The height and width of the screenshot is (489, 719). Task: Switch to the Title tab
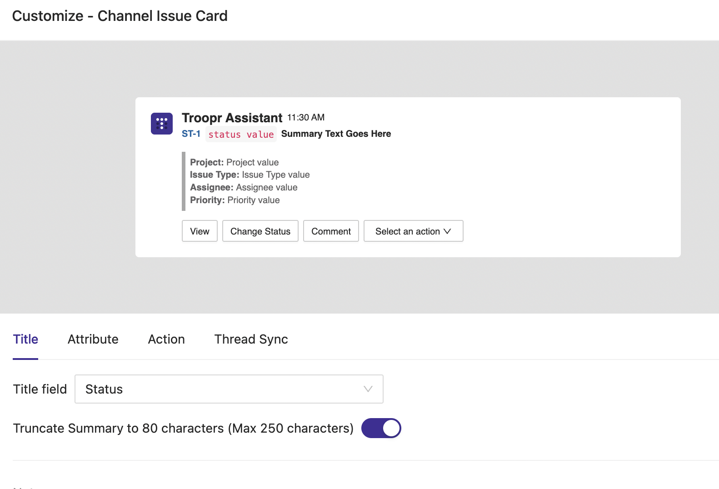pos(25,339)
